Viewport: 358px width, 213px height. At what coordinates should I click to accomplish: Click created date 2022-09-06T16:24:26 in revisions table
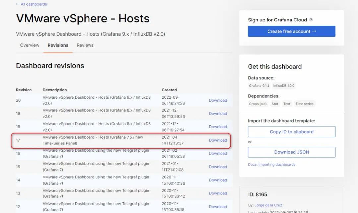(x=173, y=100)
